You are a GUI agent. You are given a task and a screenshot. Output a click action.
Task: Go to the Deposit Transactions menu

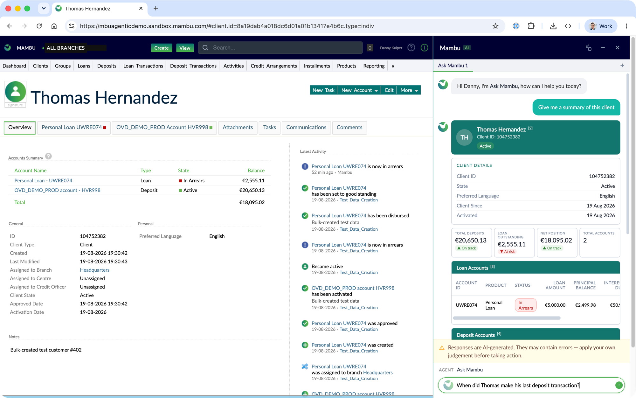point(193,66)
